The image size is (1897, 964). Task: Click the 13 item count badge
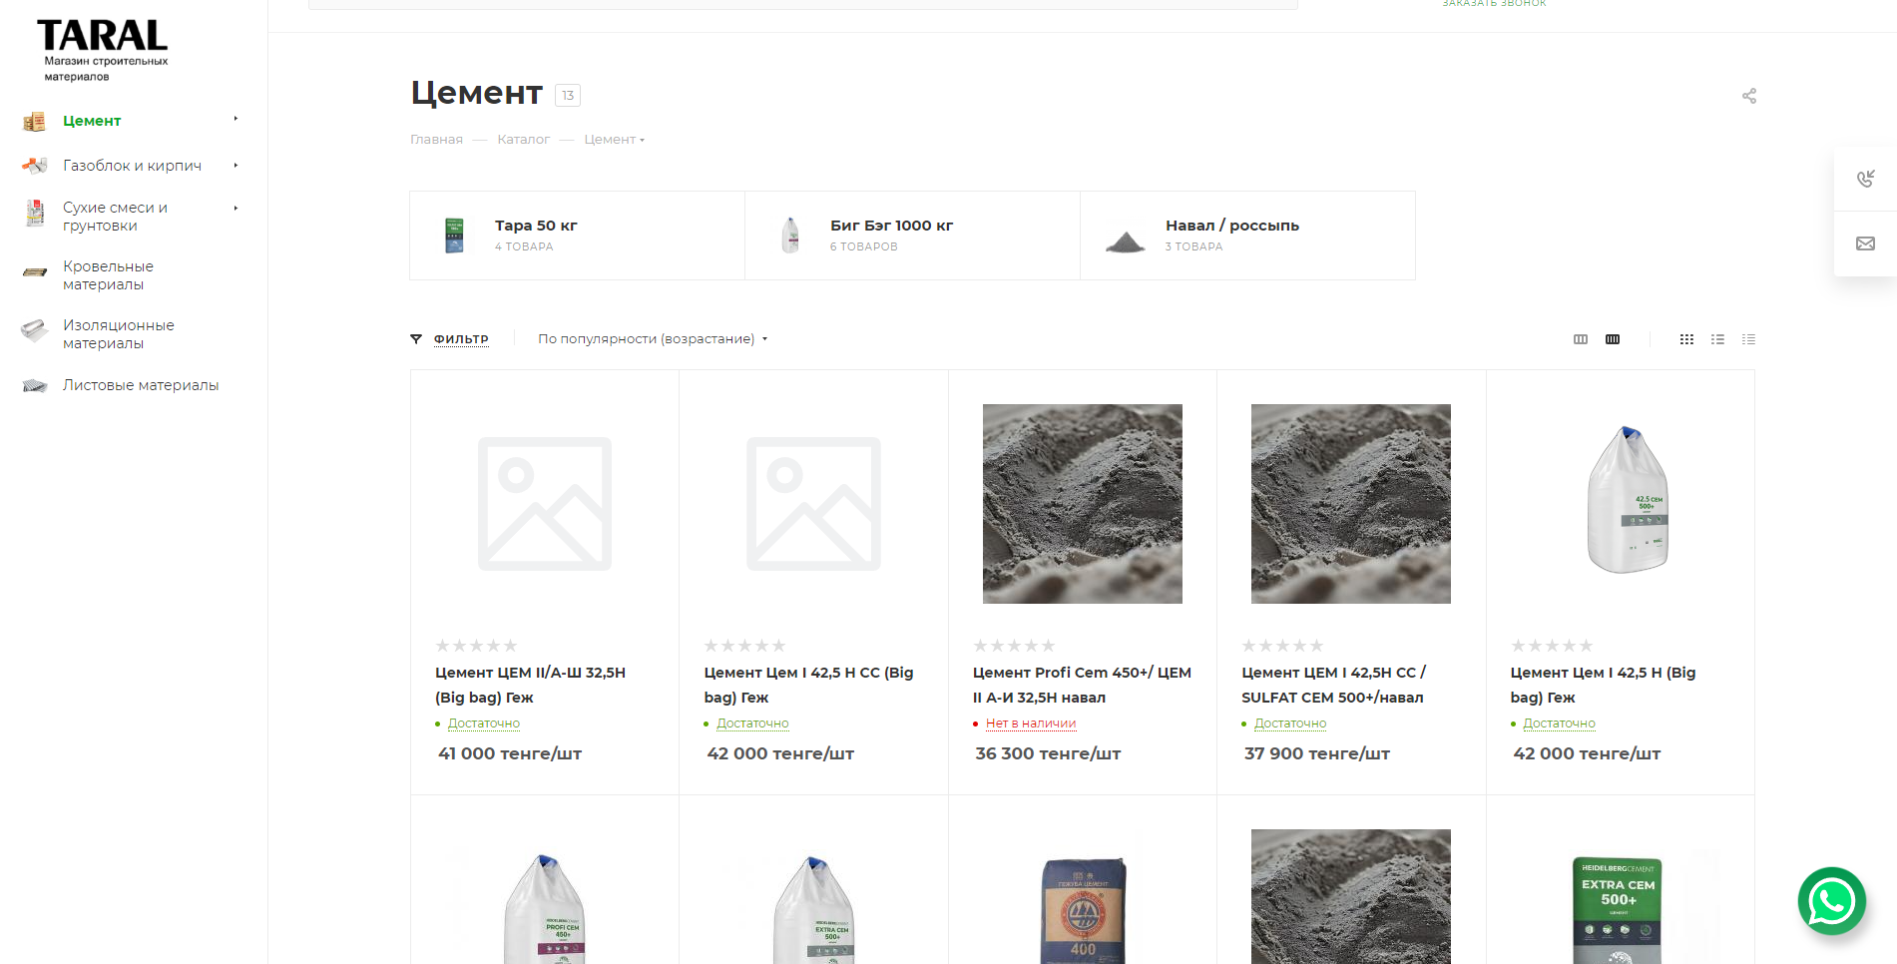568,96
